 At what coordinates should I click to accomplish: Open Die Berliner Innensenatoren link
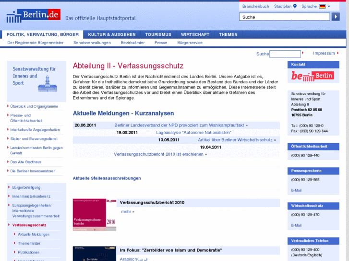pyautogui.click(x=33, y=171)
